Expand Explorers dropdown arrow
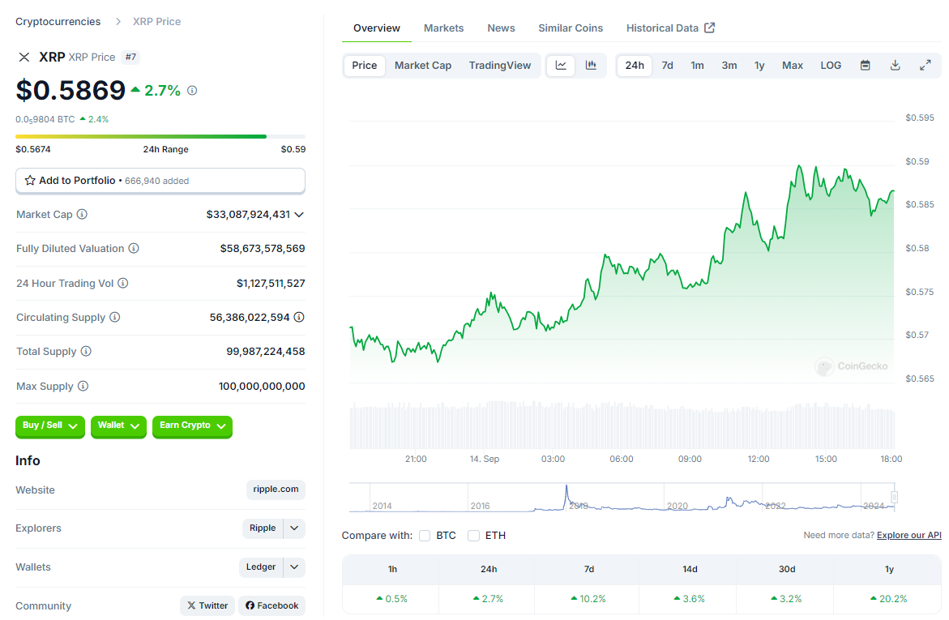This screenshot has height=620, width=949. [x=294, y=528]
